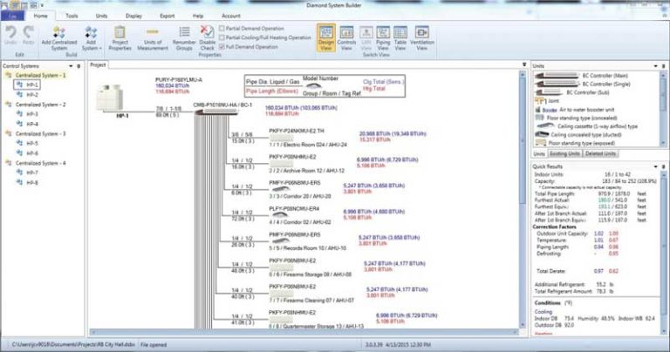The image size is (670, 352).
Task: Switch to Design View
Action: [326, 38]
